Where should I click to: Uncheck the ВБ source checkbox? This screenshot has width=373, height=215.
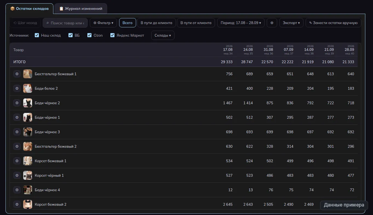(70, 35)
